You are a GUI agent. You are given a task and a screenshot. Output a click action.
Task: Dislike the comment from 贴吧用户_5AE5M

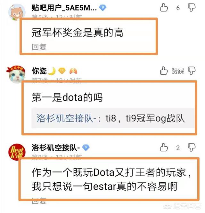point(192,7)
